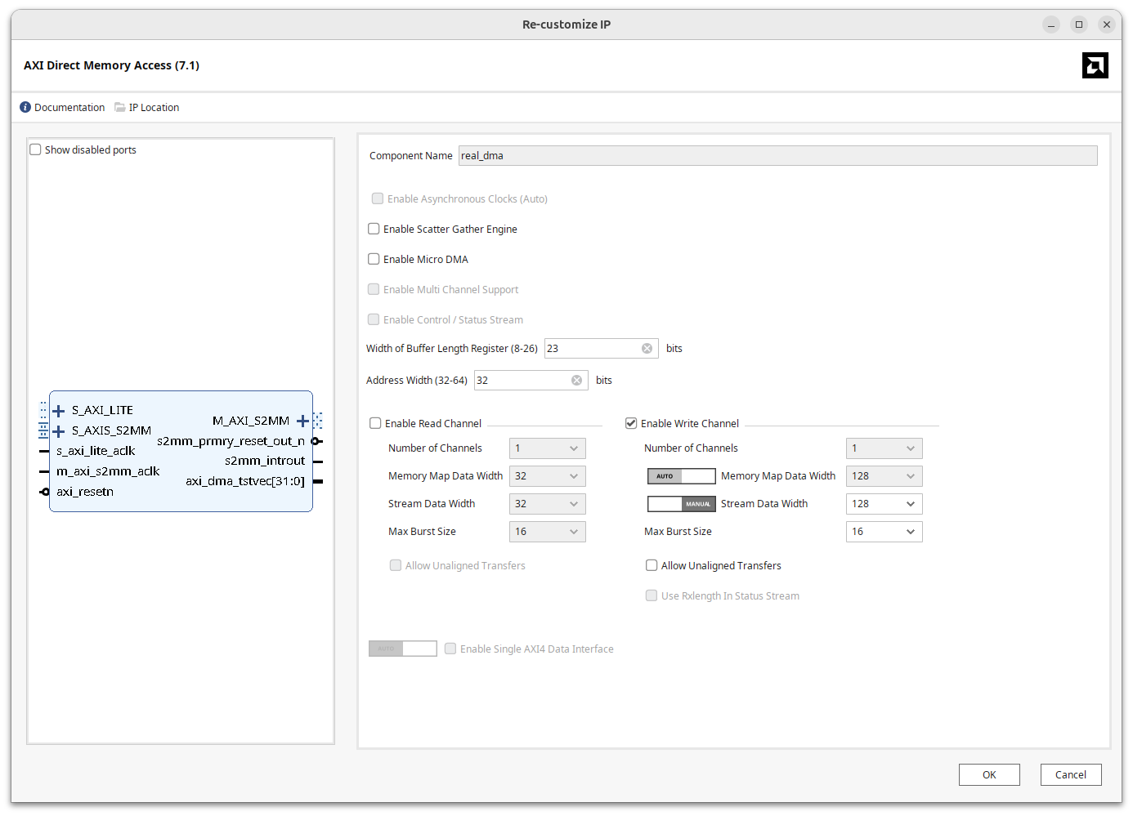
Task: Confirm IP settings with OK
Action: pos(989,774)
